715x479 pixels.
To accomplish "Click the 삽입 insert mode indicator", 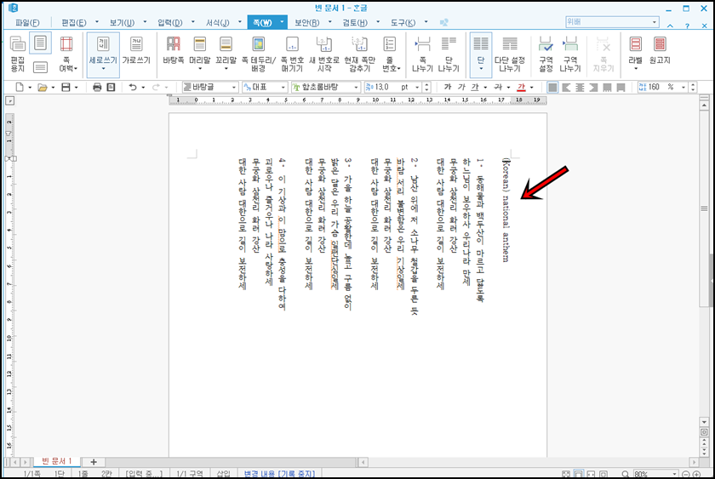I will tap(223, 474).
